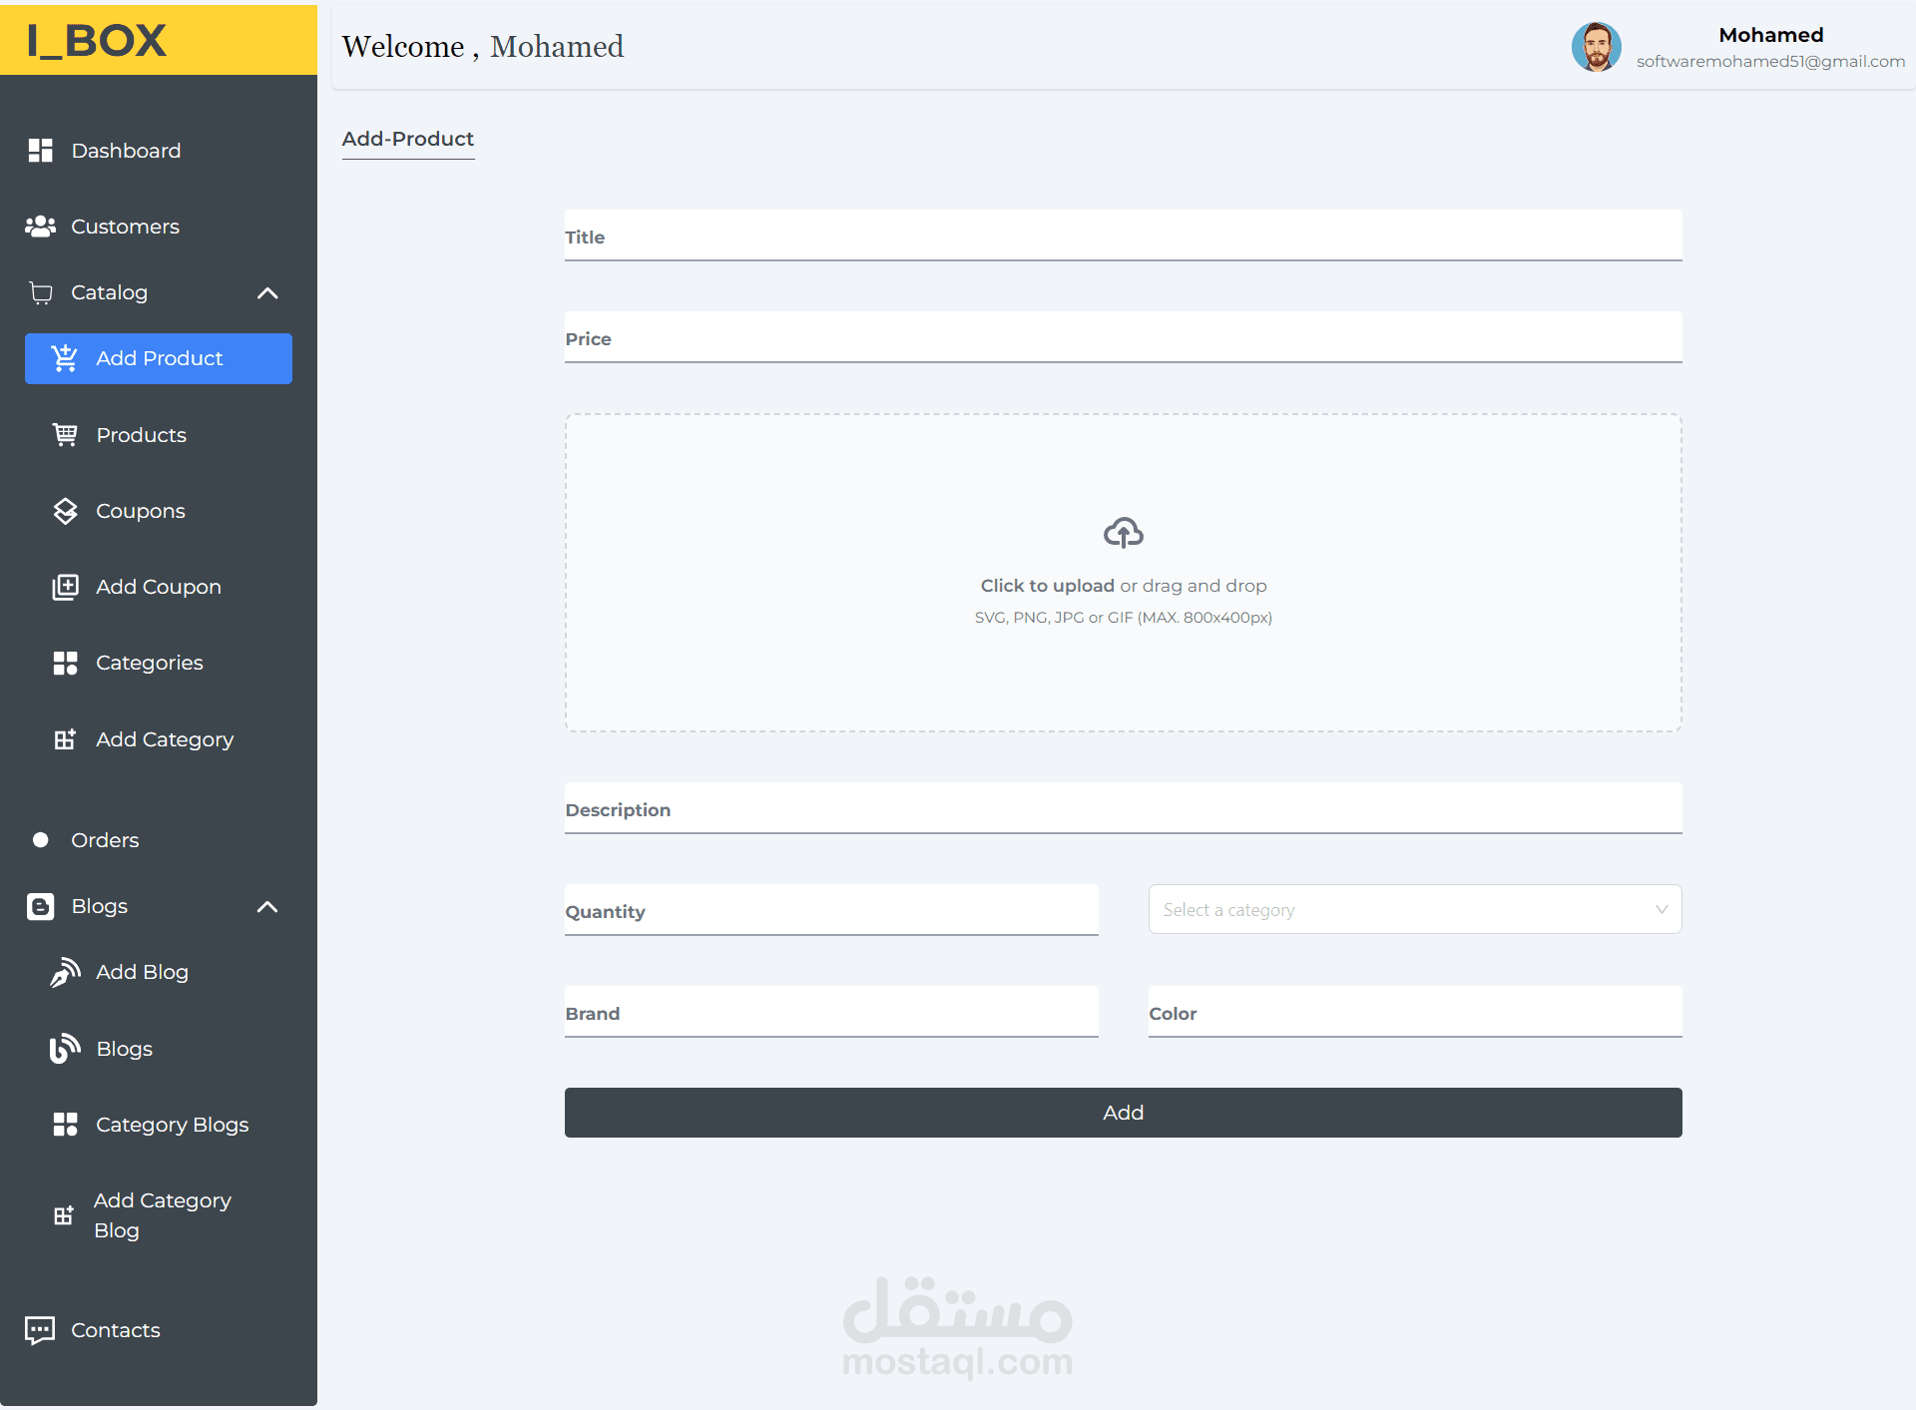Click the I_BOX logo

pyautogui.click(x=97, y=41)
